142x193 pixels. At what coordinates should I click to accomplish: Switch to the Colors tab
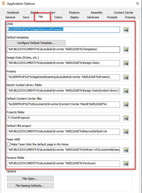[58, 17]
